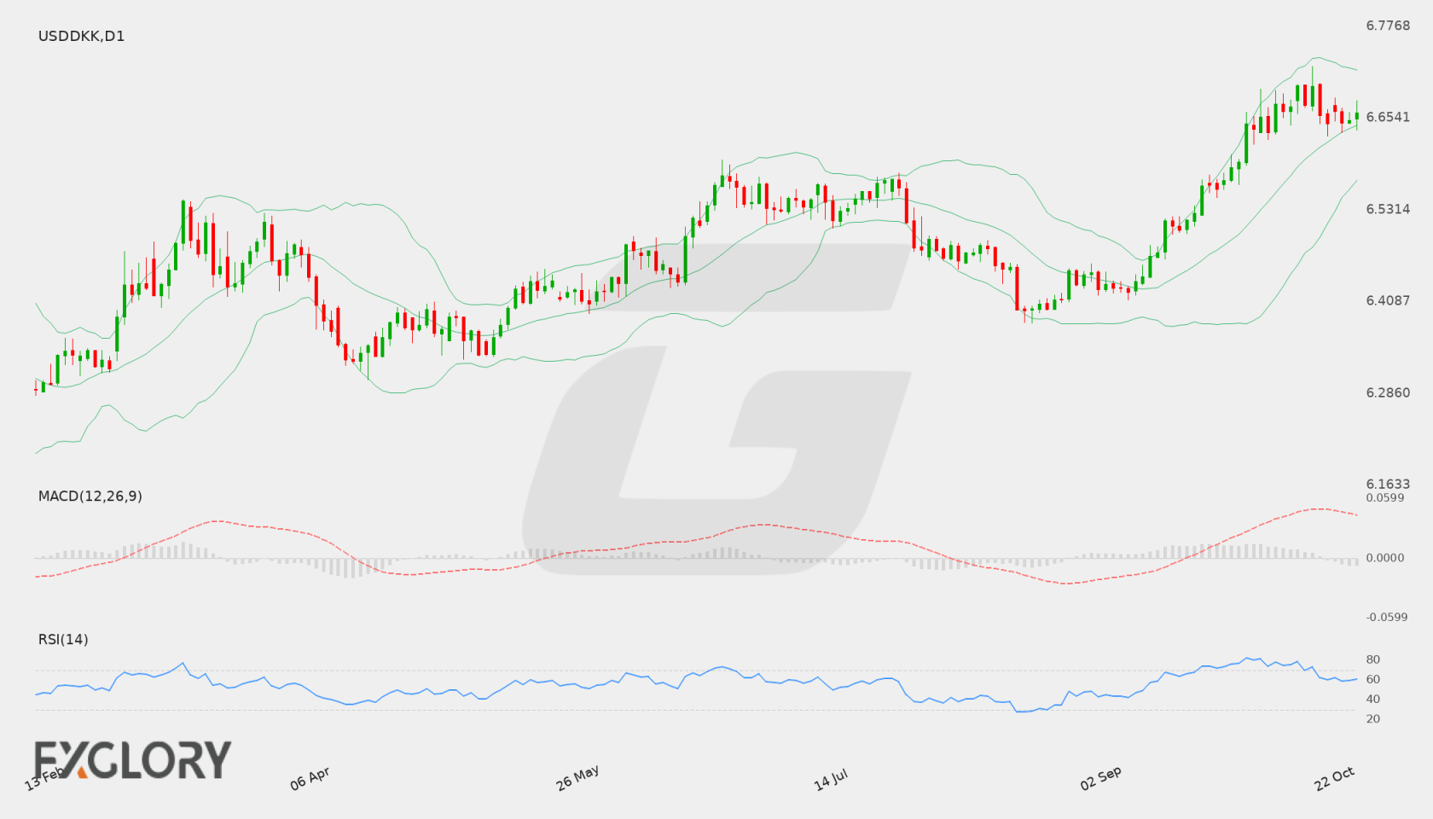Click the RSI 60 level label
Image resolution: width=1433 pixels, height=819 pixels.
tap(1373, 679)
